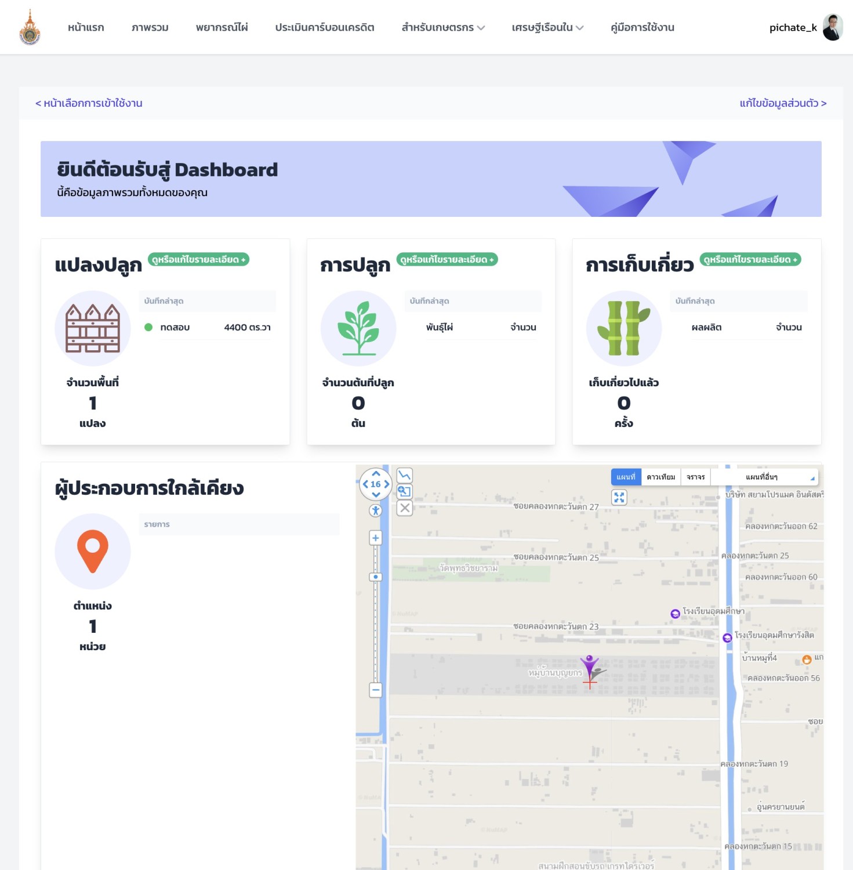Viewport: 853px width, 870px height.
Task: Click details button for การปลูก card
Action: (x=447, y=259)
